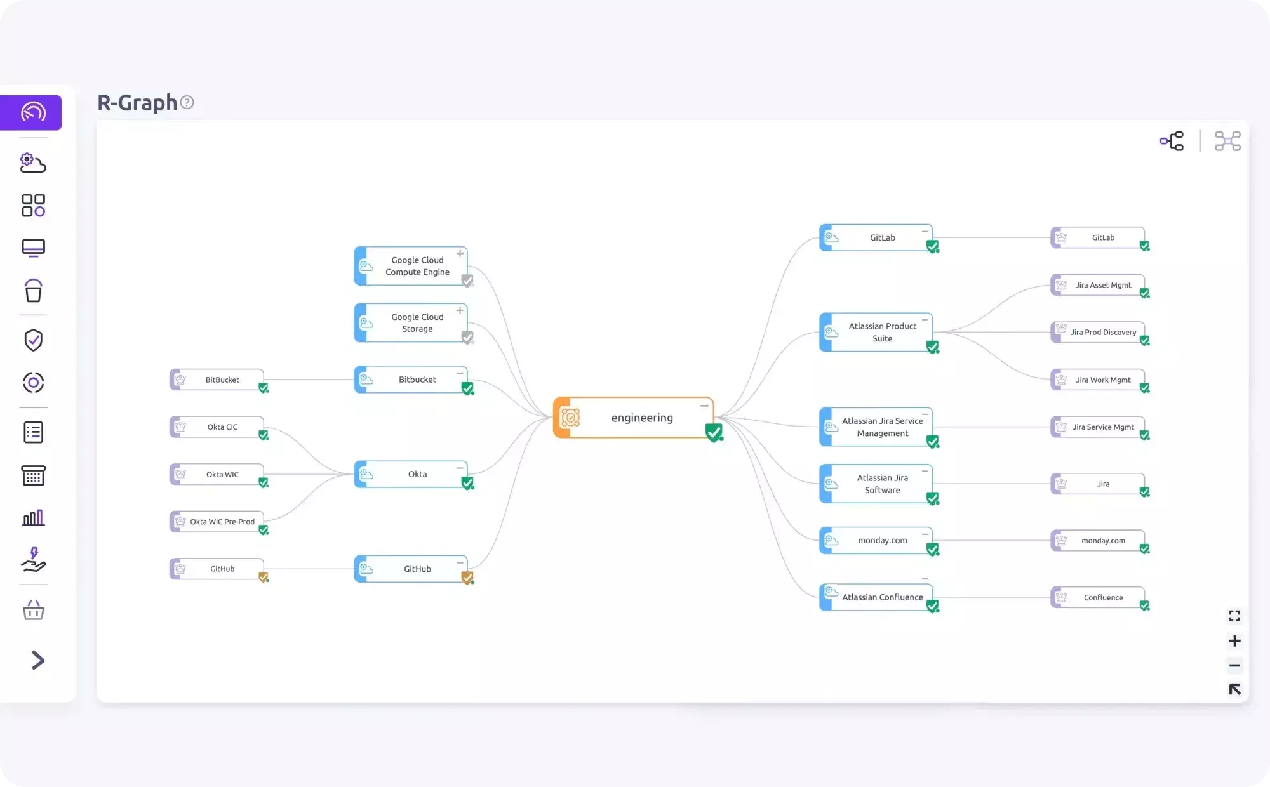Select the shield compliance icon in the sidebar
The height and width of the screenshot is (787, 1270).
(33, 340)
